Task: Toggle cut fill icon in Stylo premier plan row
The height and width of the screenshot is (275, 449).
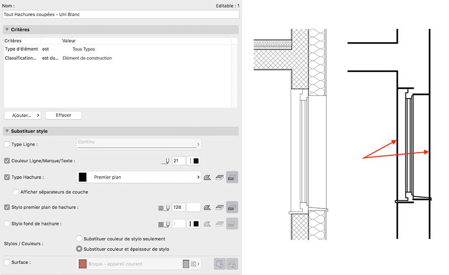Action: (x=232, y=207)
